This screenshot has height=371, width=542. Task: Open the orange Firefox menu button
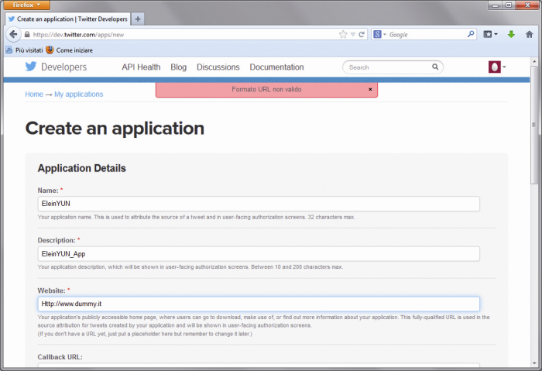pyautogui.click(x=26, y=5)
